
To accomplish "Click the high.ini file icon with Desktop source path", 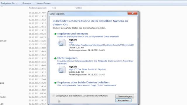I will coord(62,43).
